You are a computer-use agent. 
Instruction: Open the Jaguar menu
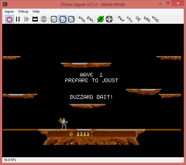click(x=9, y=11)
